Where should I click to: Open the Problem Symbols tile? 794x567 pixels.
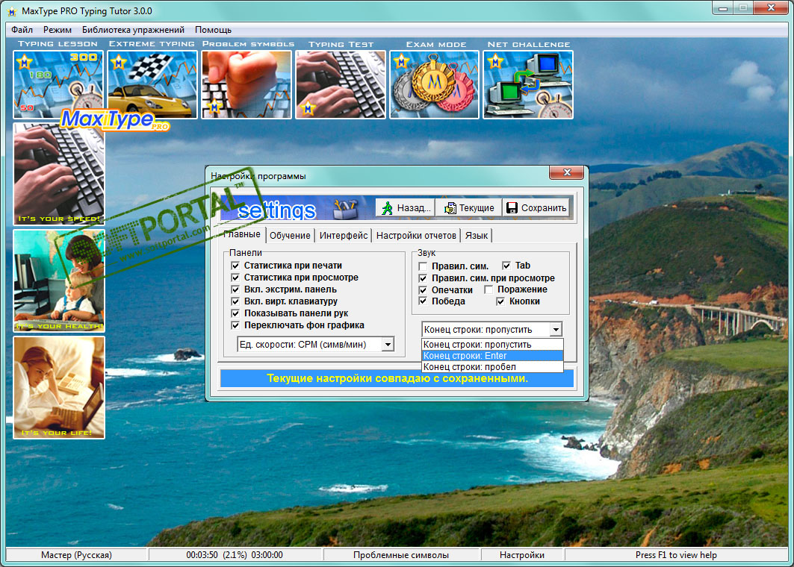click(246, 84)
